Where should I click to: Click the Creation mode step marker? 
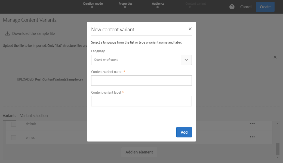[x=92, y=7]
